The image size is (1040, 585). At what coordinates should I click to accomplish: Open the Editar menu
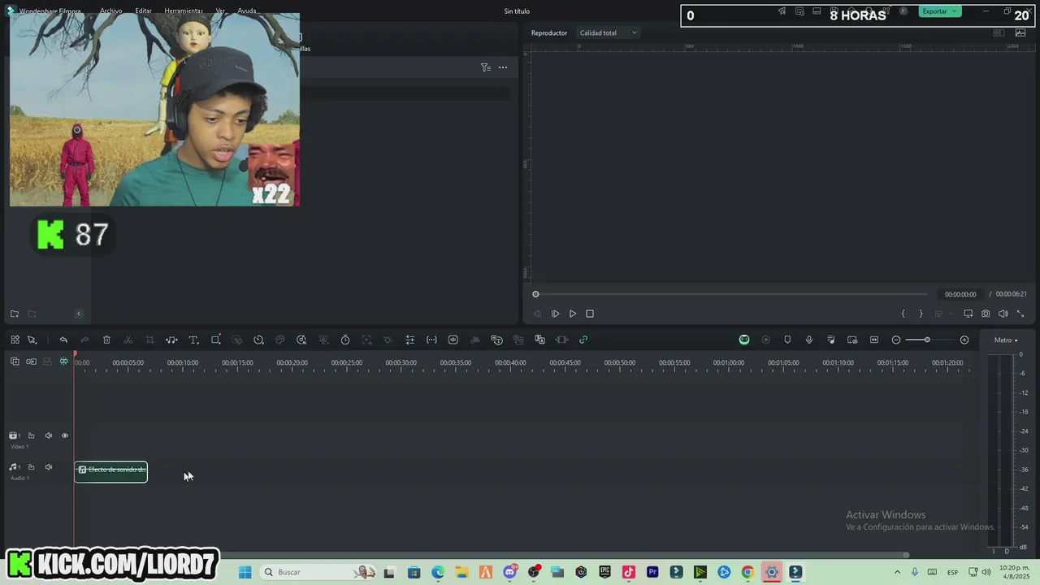(143, 11)
